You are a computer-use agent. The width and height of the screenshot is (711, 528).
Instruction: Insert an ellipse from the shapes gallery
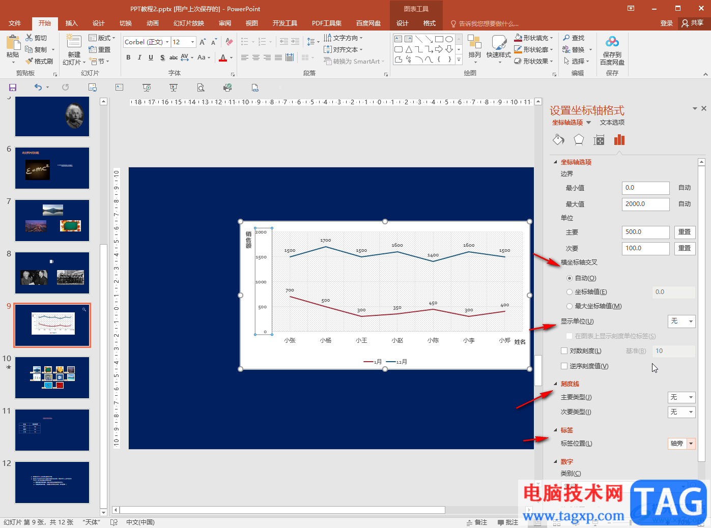[x=449, y=39]
